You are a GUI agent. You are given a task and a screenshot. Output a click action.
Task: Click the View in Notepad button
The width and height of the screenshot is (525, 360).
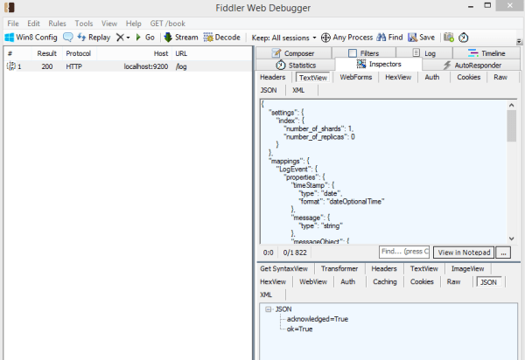463,252
